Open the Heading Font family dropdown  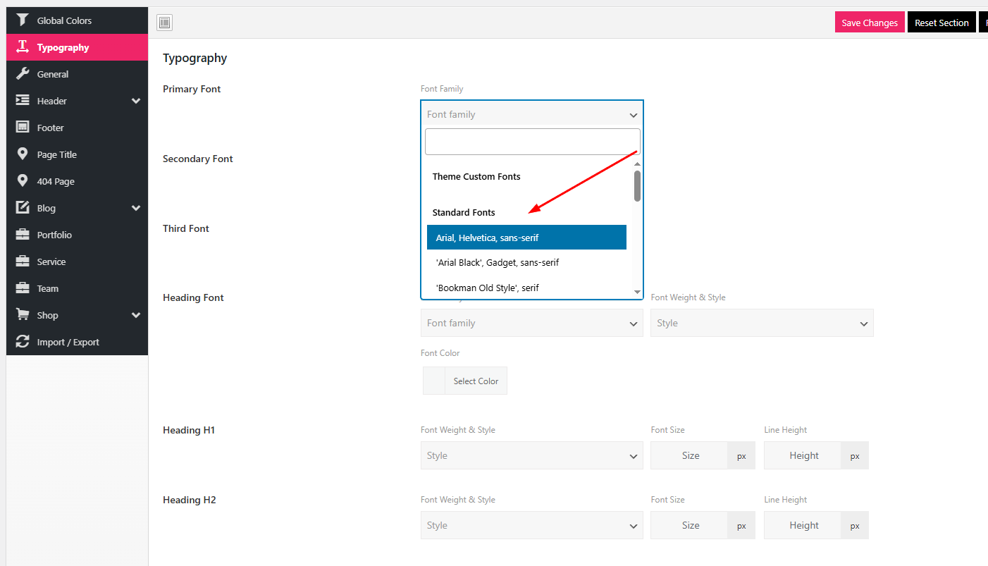532,323
